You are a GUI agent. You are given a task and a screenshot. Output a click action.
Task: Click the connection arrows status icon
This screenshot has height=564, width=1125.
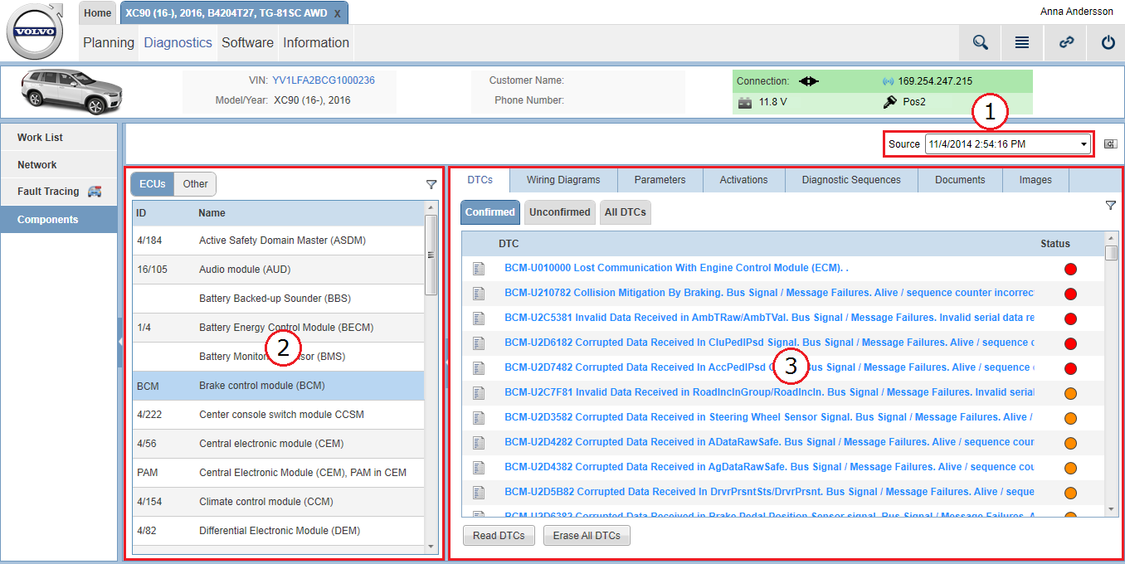809,81
